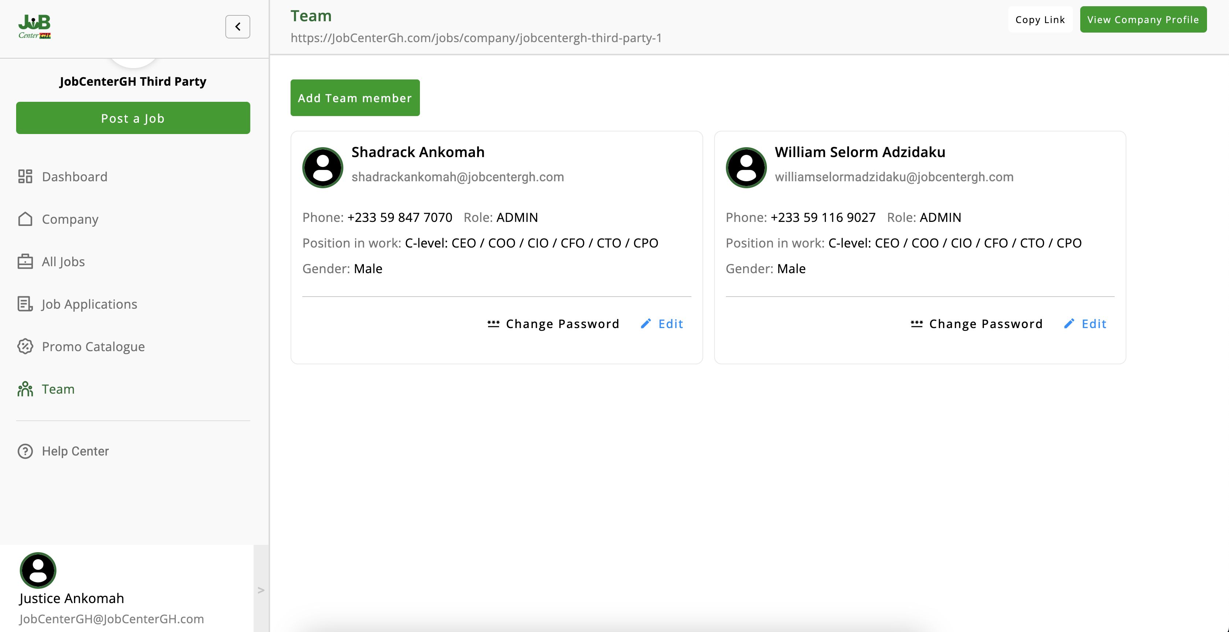Change password for Shadrack Ankomah
This screenshot has height=632, width=1229.
click(553, 324)
